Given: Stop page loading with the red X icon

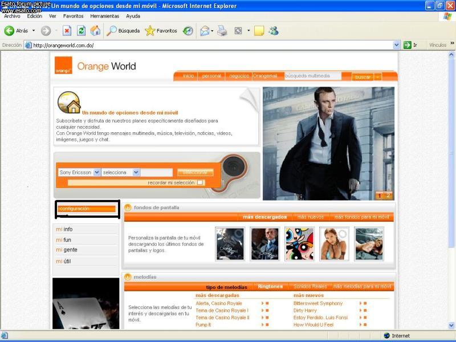Looking at the screenshot, I should (x=67, y=31).
